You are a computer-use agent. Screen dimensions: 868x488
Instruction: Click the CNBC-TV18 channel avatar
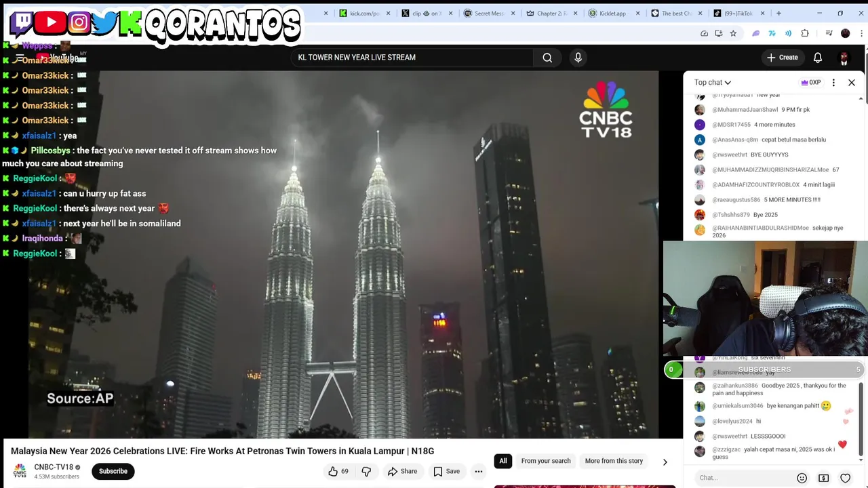20,470
